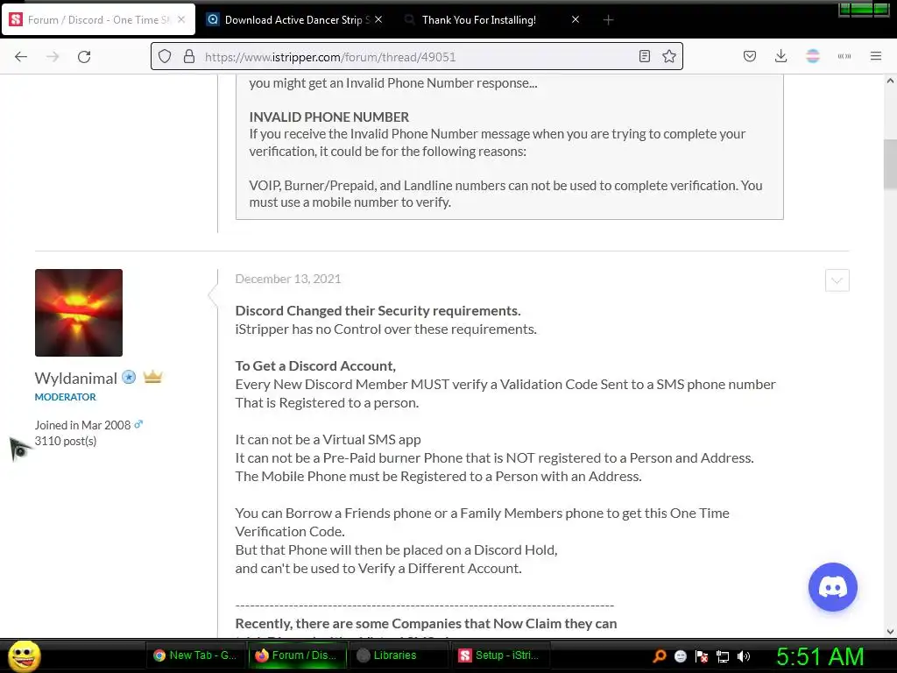This screenshot has width=897, height=673.
Task: Save page to Pocket
Action: coord(750,56)
